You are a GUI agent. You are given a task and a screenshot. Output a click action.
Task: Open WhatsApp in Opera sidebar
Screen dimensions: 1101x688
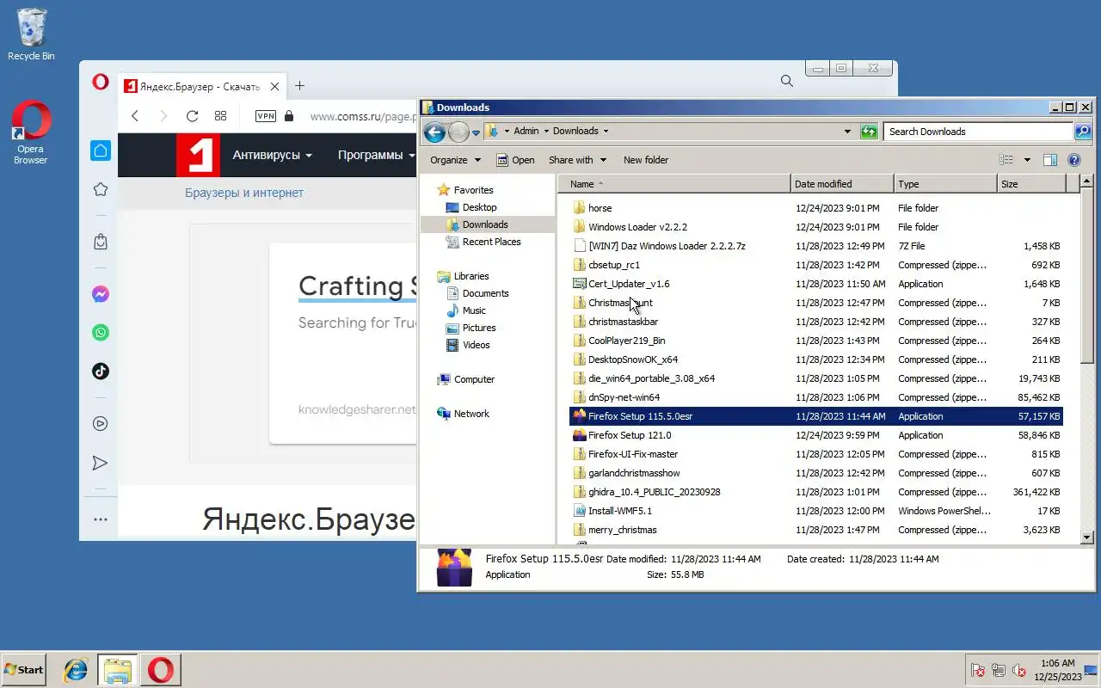point(101,333)
